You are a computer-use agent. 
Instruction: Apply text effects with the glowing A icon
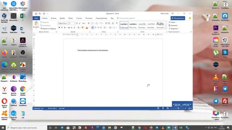point(78,27)
